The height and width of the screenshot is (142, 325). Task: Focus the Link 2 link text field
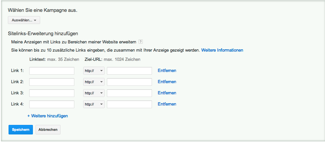52,82
